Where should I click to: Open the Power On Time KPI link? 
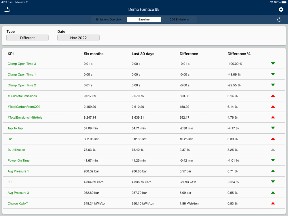pos(18,160)
